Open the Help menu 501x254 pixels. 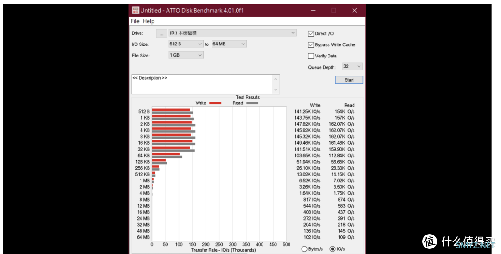pyautogui.click(x=148, y=21)
